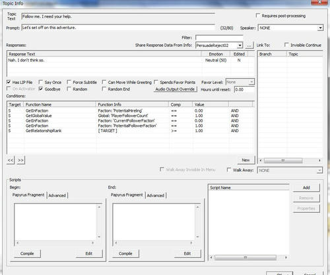Select the Papyrus Fragment tab under End

(x=127, y=195)
